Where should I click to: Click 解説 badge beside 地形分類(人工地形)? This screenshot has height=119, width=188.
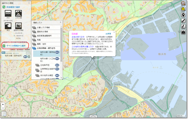point(58,59)
